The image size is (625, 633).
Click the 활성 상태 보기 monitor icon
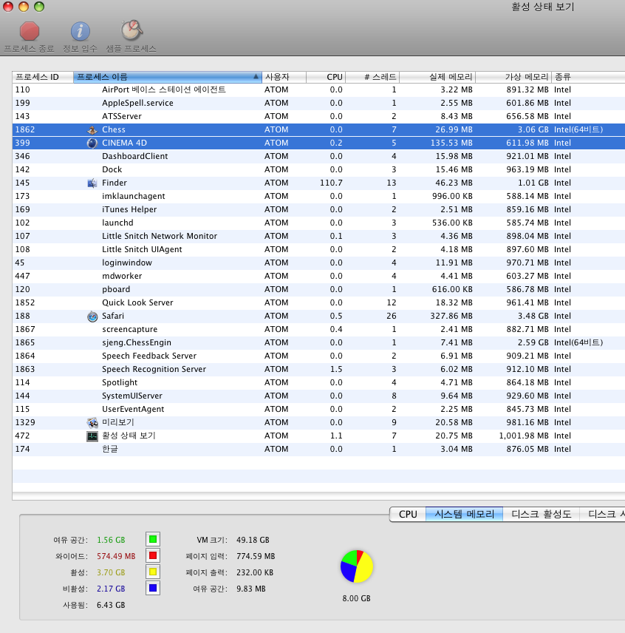92,436
